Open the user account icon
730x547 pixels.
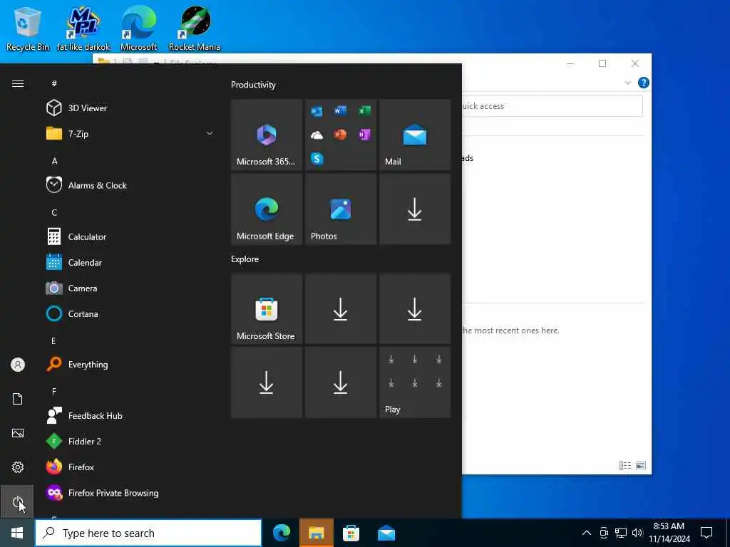18,365
